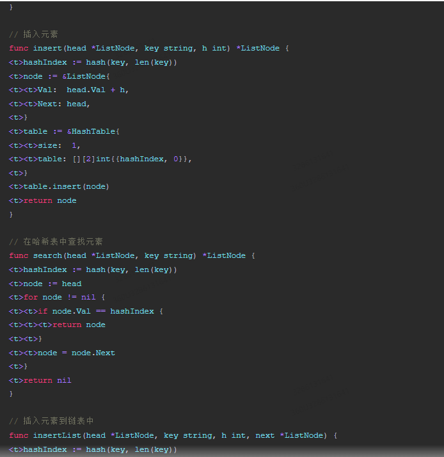Screen dimensions: 444x457
Task: Click the 'func insertList(head *ListNode' signature line
Action: [x=173, y=435]
